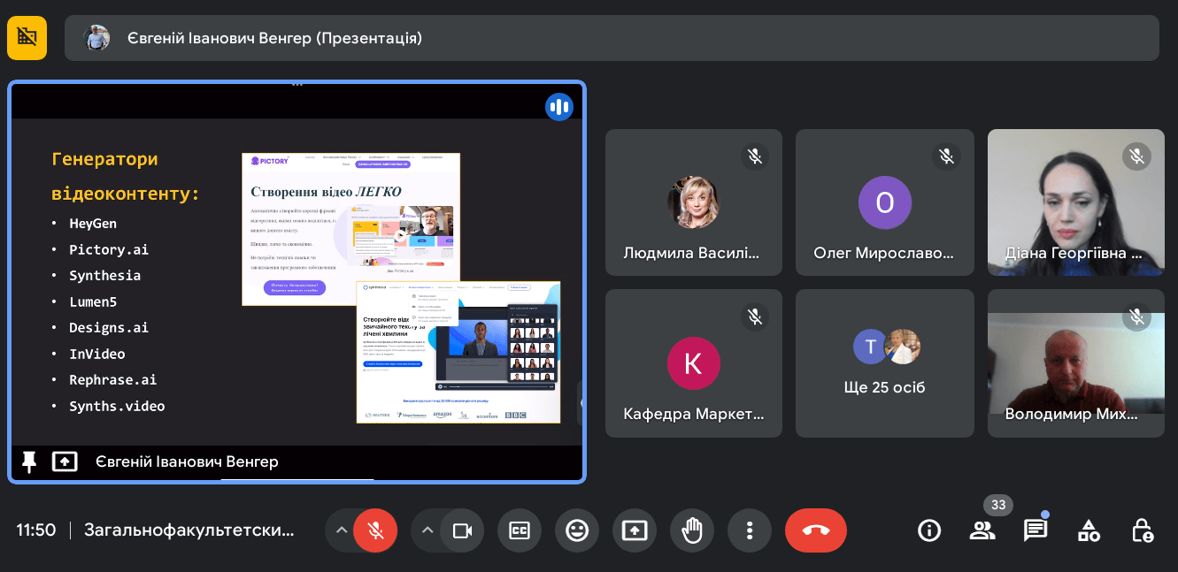The width and height of the screenshot is (1178, 572).
Task: Click the Designs.ai bullet on the slide
Action: click(x=109, y=328)
